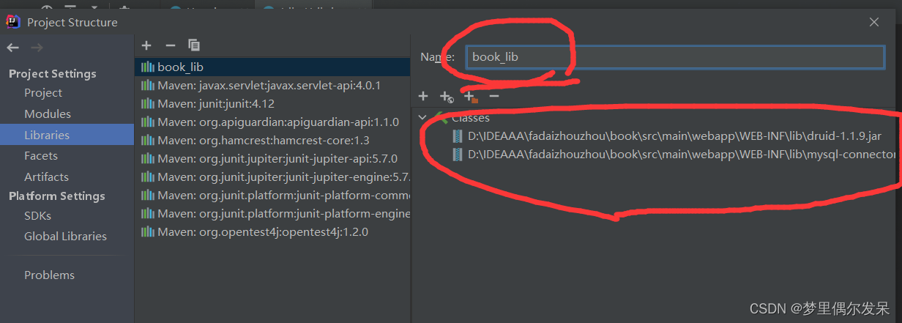Collapse the Classes tree node
The image size is (902, 323).
[422, 117]
